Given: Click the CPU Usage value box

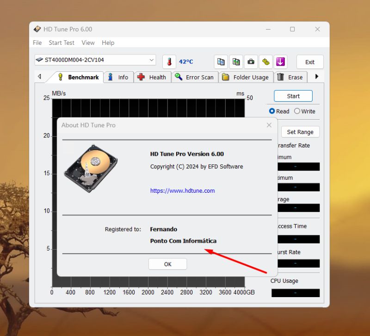Looking at the screenshot, I should (296, 293).
